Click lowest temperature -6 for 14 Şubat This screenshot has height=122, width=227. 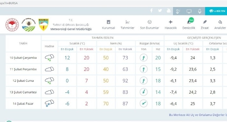(x=67, y=103)
